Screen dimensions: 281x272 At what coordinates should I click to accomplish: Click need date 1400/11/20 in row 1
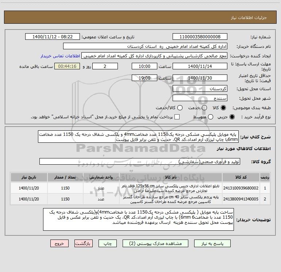(29, 188)
